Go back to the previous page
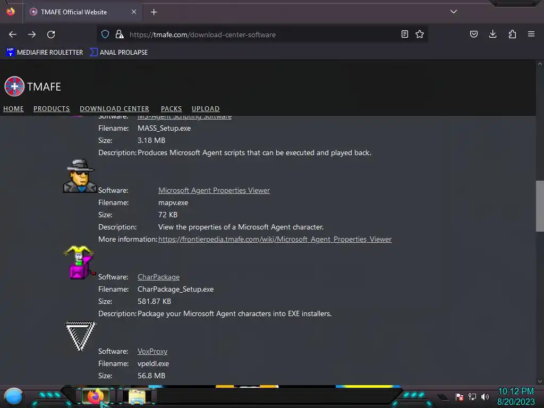The width and height of the screenshot is (544, 408). pyautogui.click(x=13, y=35)
